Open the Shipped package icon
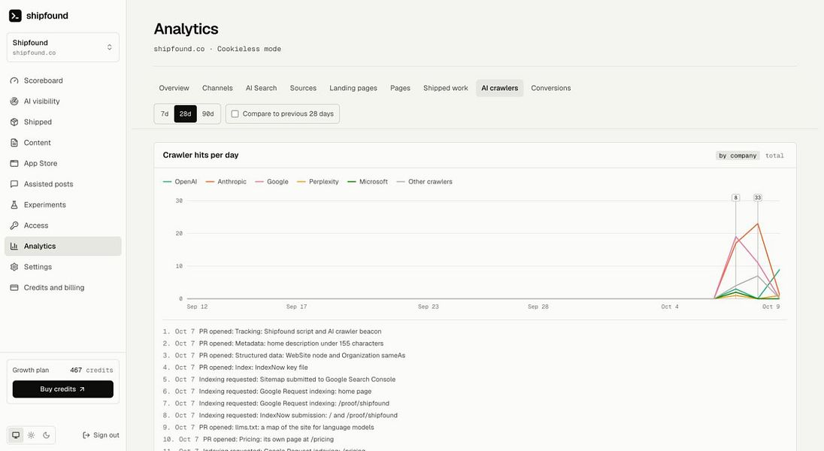824x451 pixels. coord(14,122)
